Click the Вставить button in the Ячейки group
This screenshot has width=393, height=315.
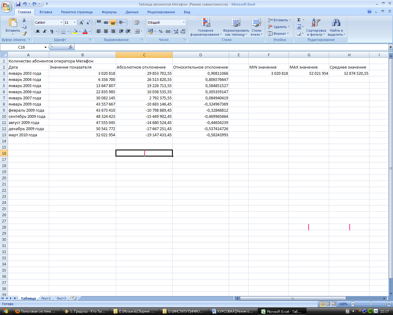click(279, 20)
